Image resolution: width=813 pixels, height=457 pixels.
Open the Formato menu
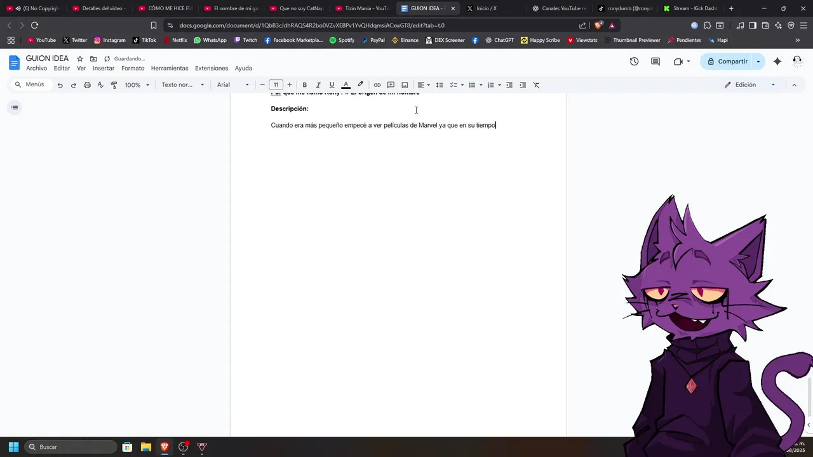point(133,69)
